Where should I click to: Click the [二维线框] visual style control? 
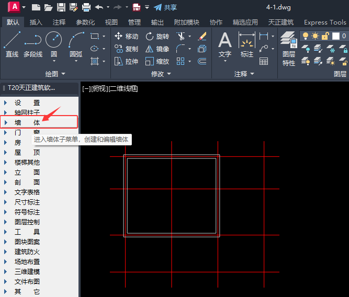[123, 89]
